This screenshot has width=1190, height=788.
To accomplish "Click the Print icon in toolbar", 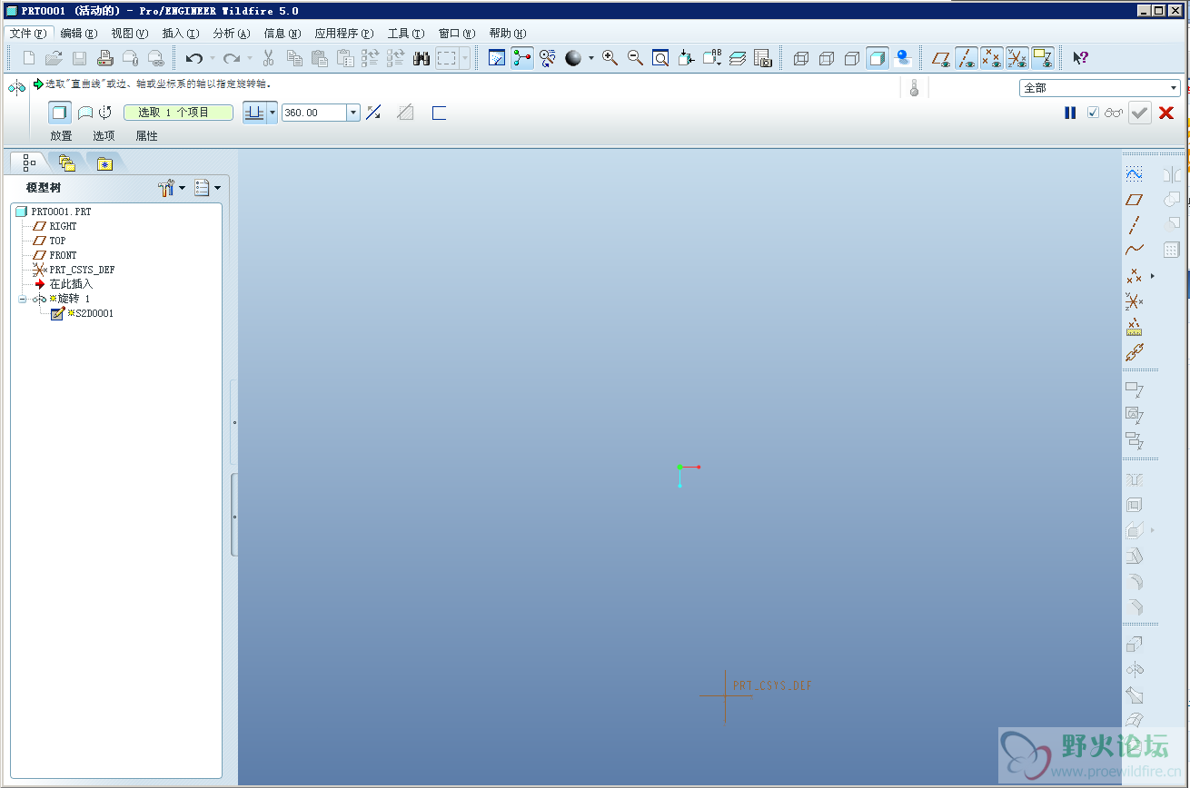I will [104, 58].
